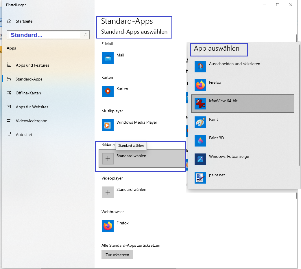Click the Karten app icon
This screenshot has height=269, width=301.
(x=108, y=92)
